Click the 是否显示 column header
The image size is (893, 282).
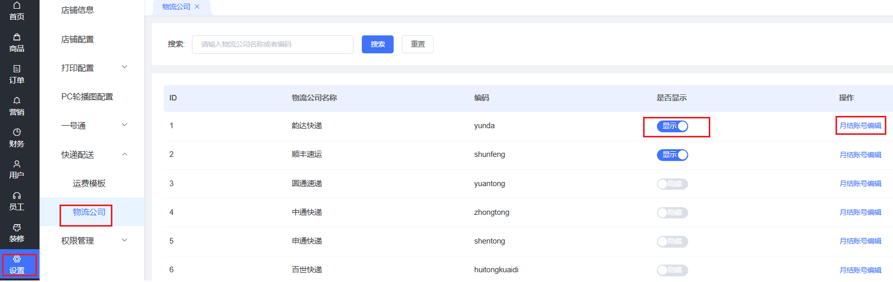click(671, 98)
